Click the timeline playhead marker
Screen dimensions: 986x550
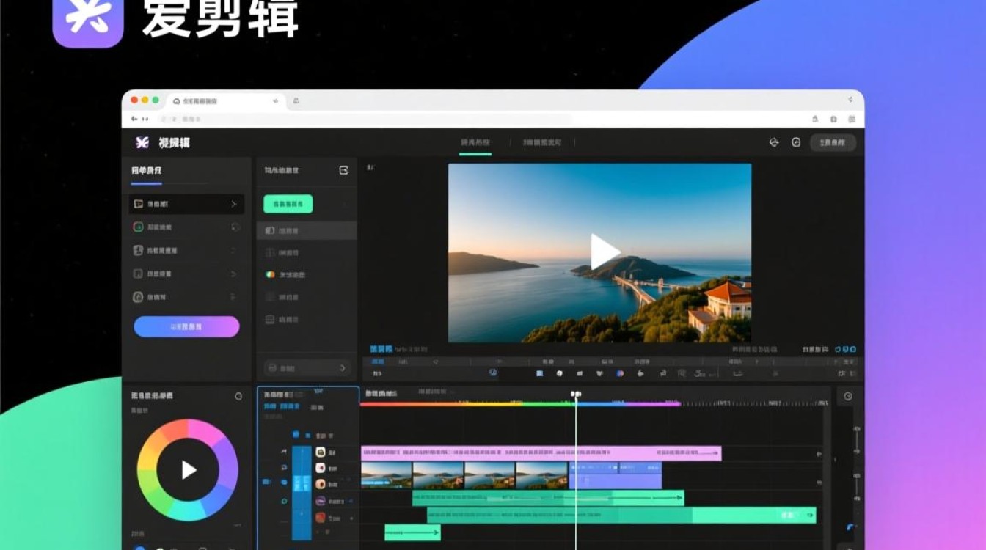tap(576, 395)
